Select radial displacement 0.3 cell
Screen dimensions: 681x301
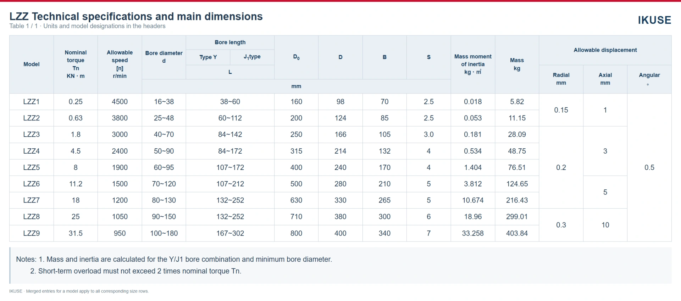pyautogui.click(x=561, y=225)
